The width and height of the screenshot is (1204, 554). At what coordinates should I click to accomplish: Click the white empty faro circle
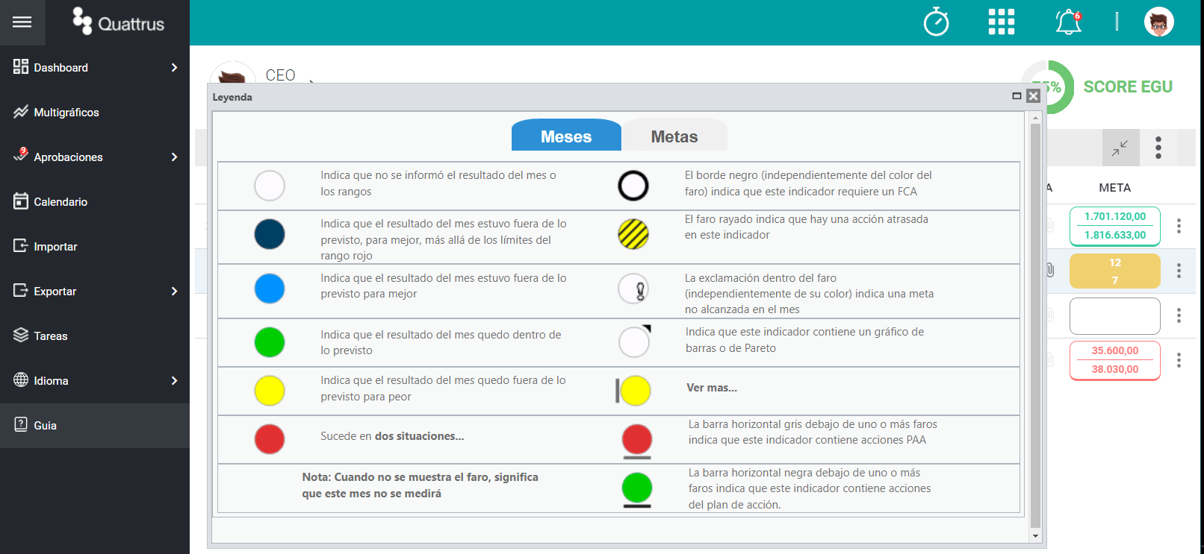pyautogui.click(x=270, y=186)
